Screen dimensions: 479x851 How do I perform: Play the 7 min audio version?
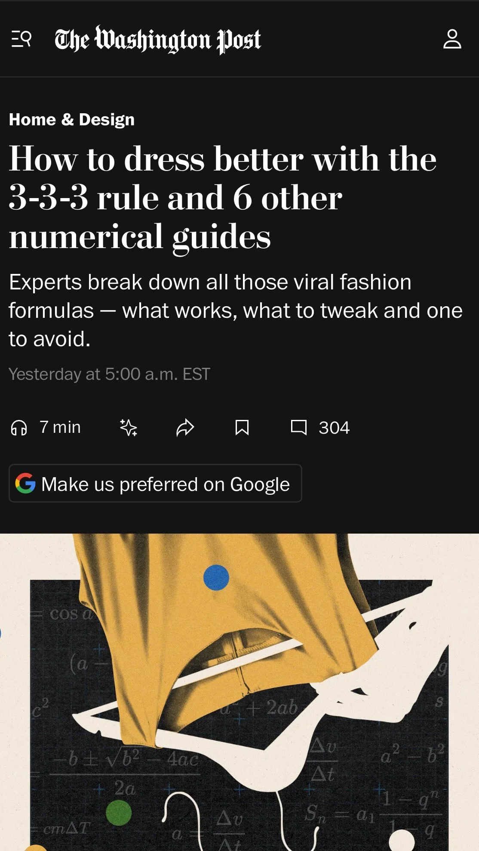60,427
